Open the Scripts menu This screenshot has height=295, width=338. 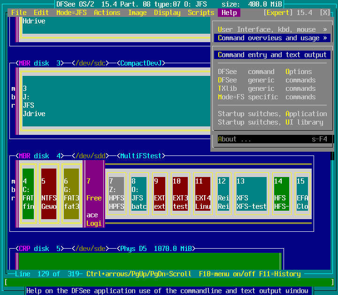click(x=201, y=13)
